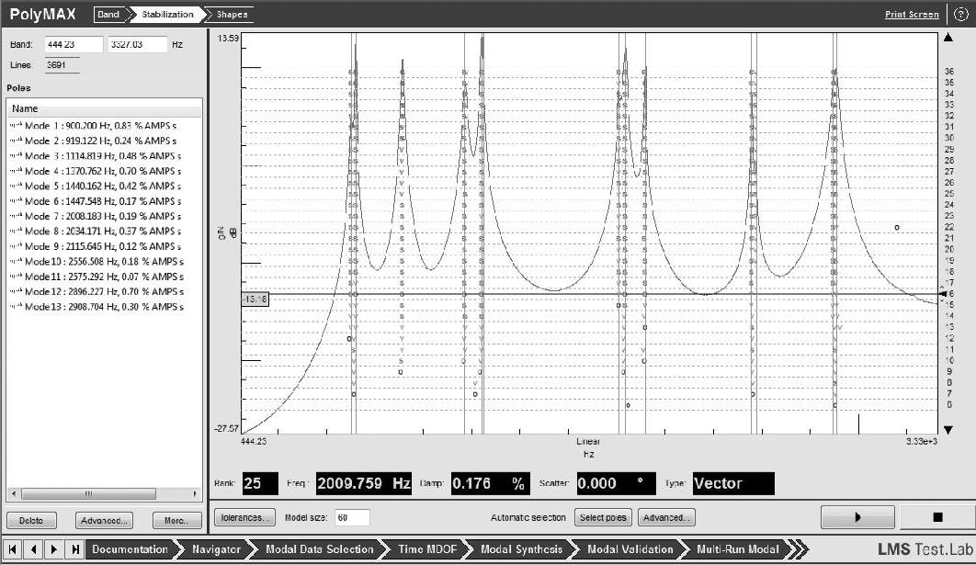The image size is (976, 565).
Task: Click model order down arrow below axis
Action: [948, 429]
